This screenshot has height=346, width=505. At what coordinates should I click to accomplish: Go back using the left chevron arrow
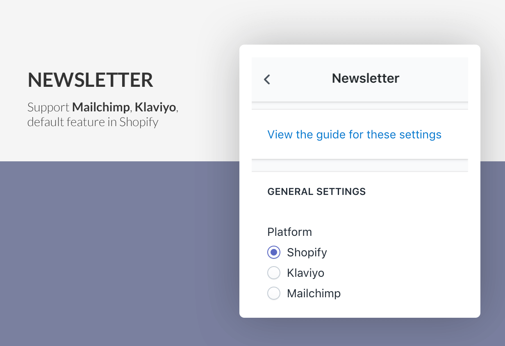tap(267, 79)
